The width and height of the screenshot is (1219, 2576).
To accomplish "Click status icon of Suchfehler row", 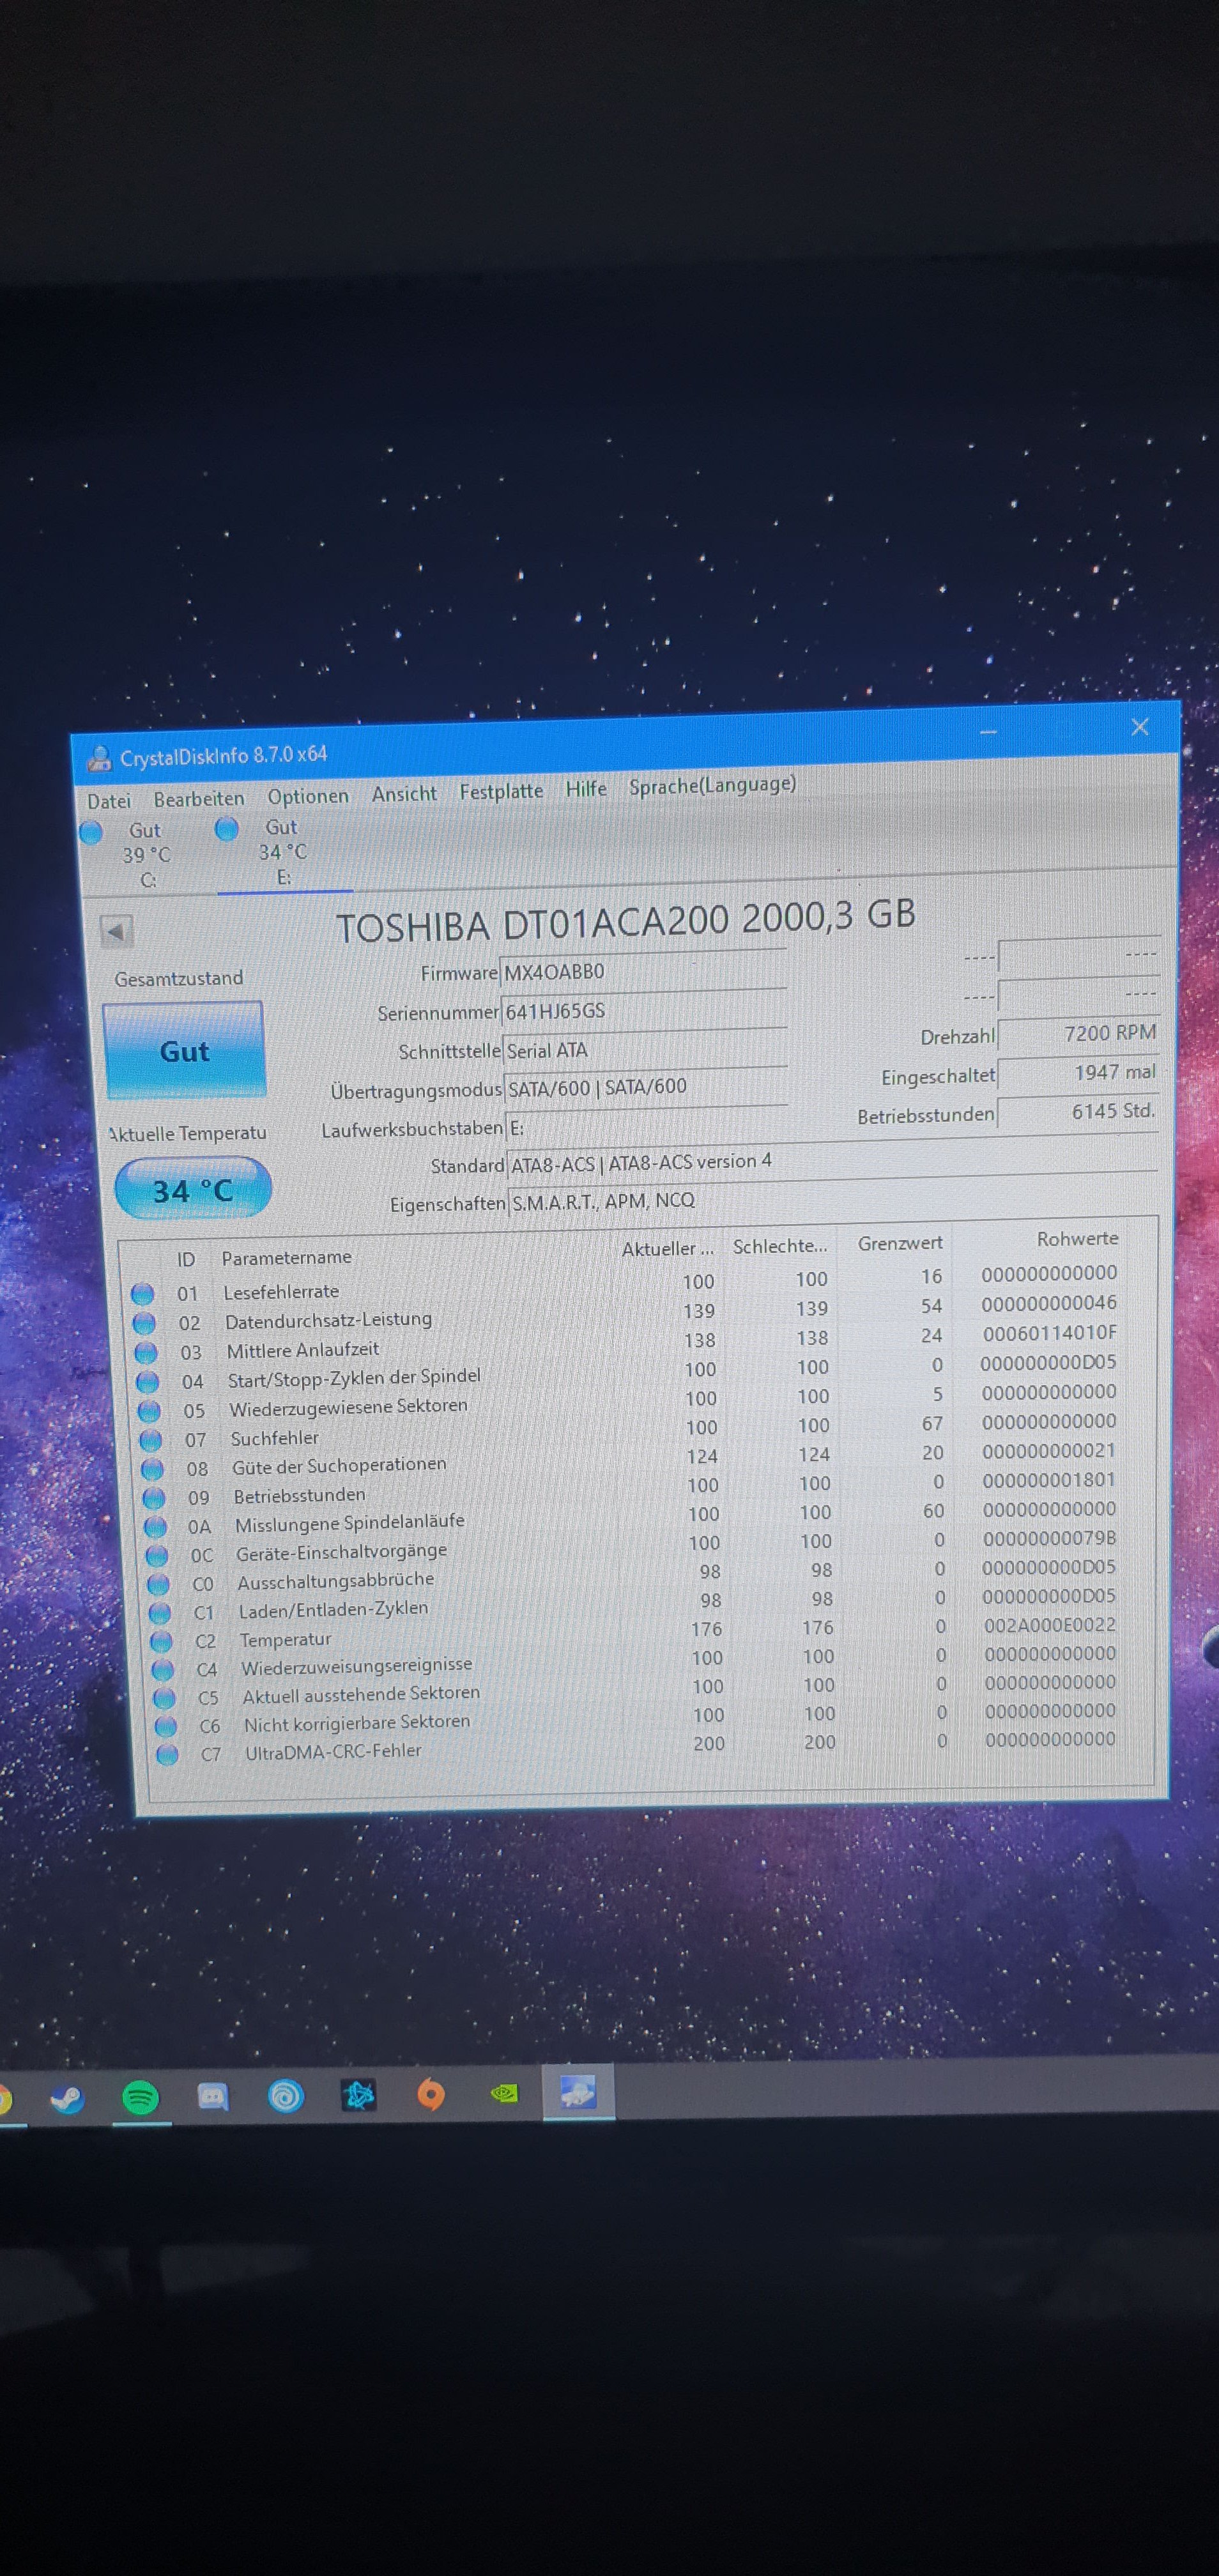I will pyautogui.click(x=151, y=1440).
